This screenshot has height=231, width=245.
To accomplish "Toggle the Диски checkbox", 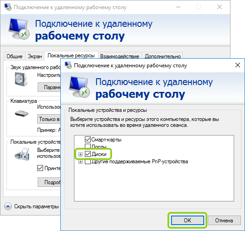I will tap(88, 154).
